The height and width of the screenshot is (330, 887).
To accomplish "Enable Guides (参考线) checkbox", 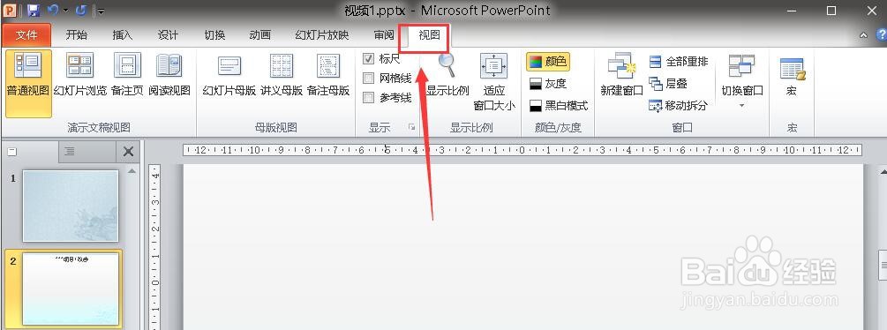I will coord(368,98).
